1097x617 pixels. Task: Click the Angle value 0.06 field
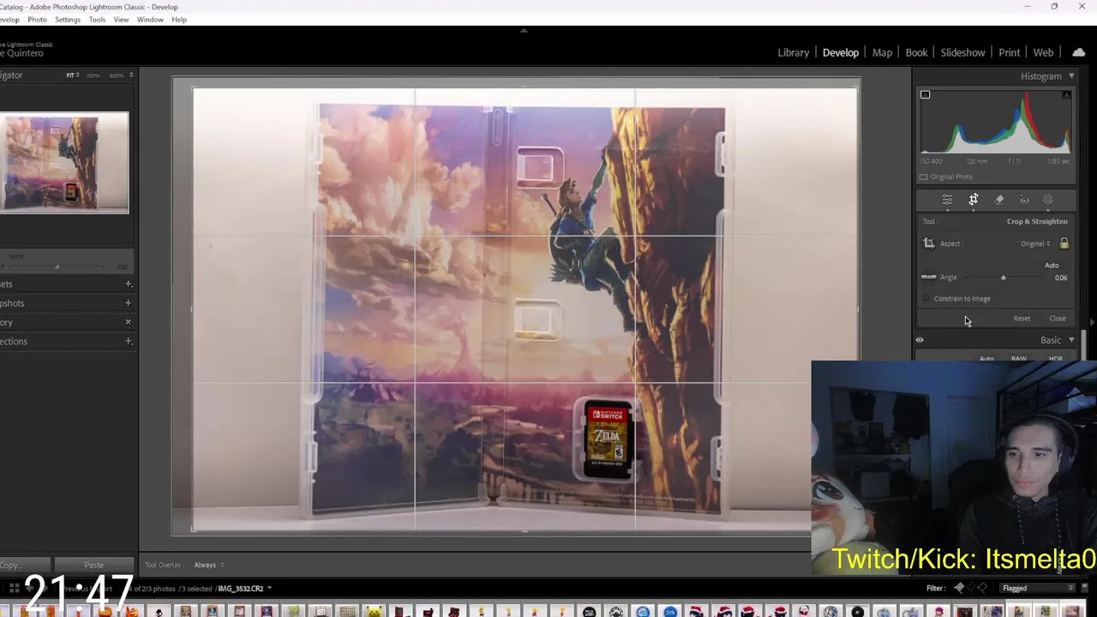point(1061,278)
